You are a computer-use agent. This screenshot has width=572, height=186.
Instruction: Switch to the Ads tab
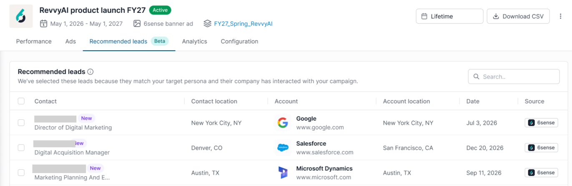[70, 41]
